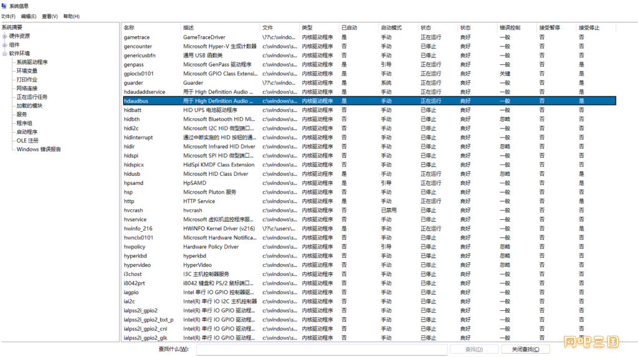Sort by the 类型 column header

319,27
